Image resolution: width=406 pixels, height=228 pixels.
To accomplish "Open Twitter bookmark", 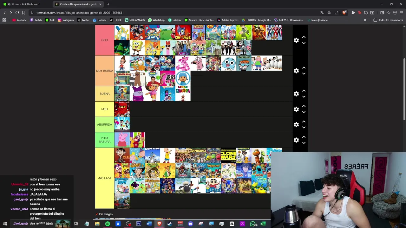I will [x=83, y=20].
